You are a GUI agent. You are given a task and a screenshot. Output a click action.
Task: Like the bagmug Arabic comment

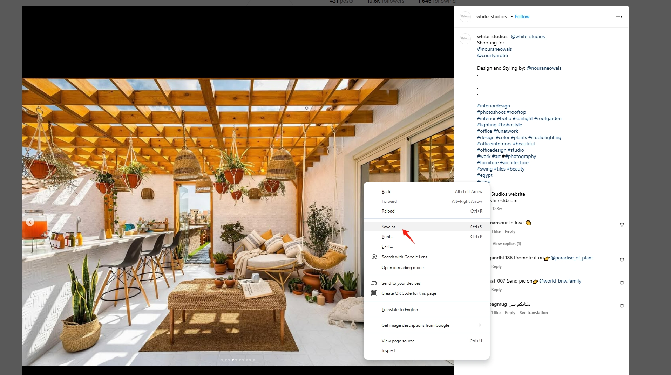tap(622, 306)
